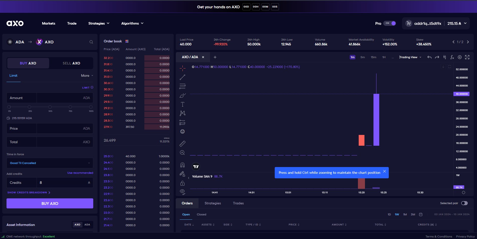Screen dimensions: 477x239
Task: Select the brush drawing tool
Action: coord(182,95)
